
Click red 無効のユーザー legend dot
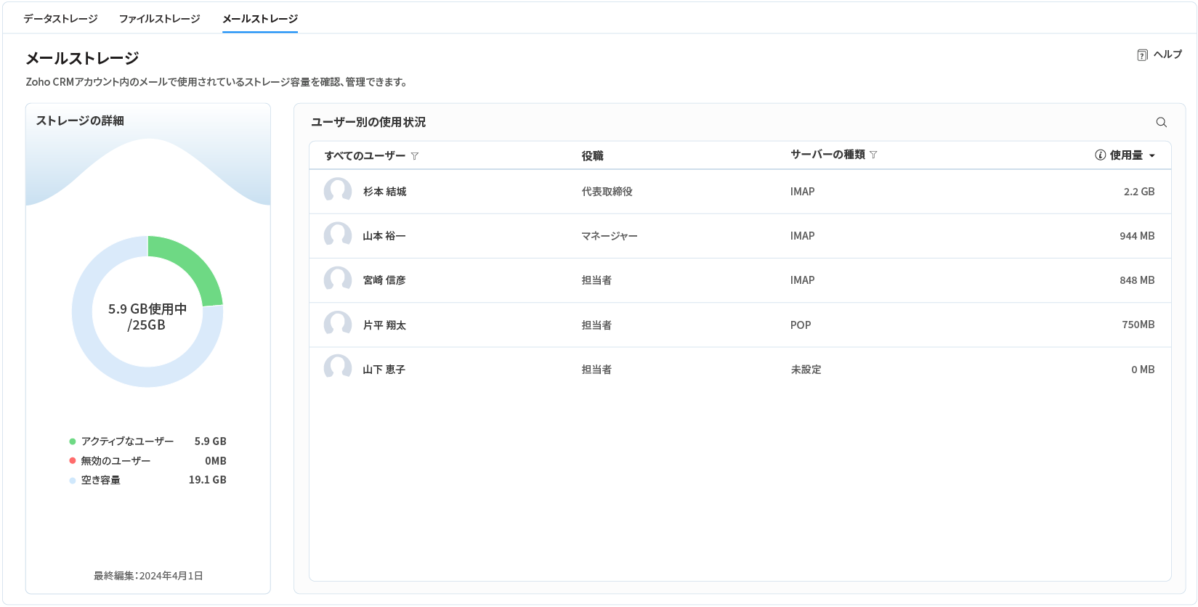coord(73,460)
